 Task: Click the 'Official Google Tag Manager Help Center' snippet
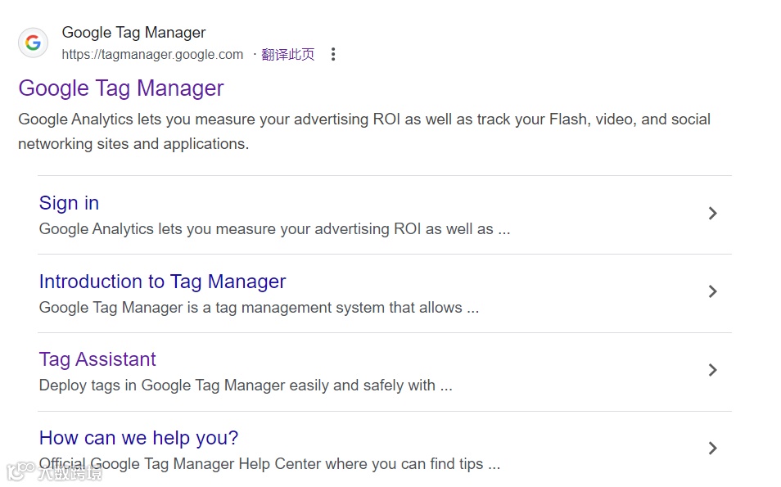tap(269, 464)
